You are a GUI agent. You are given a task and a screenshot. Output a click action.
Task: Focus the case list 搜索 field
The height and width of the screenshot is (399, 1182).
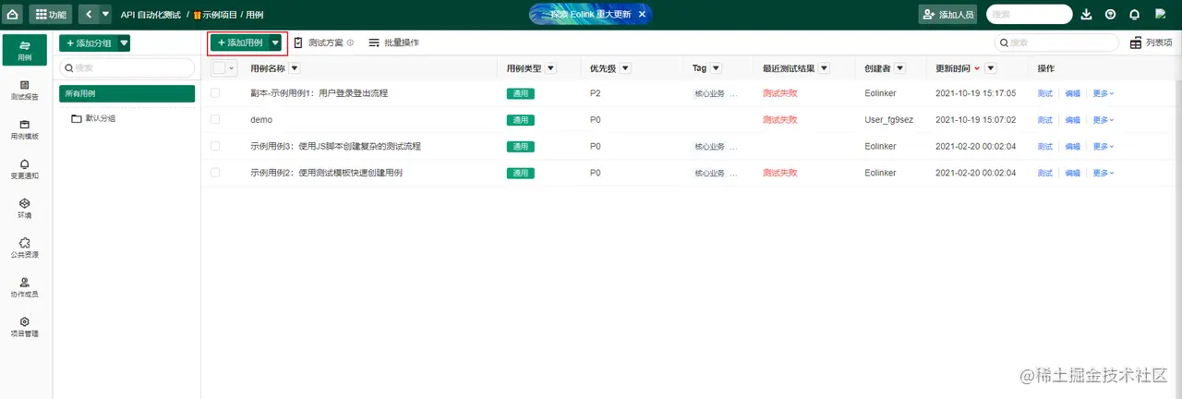click(1056, 42)
